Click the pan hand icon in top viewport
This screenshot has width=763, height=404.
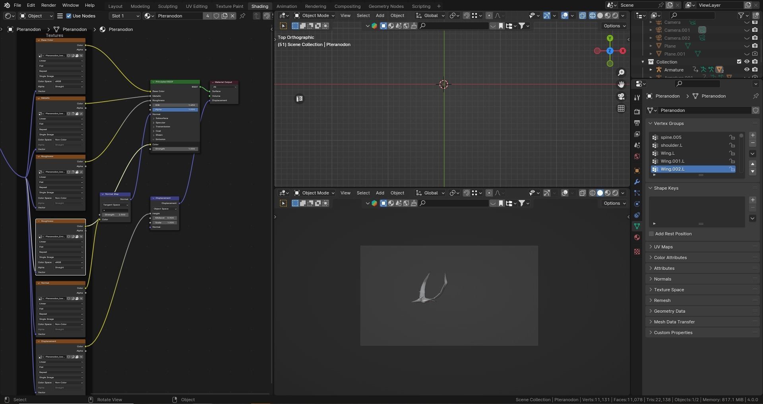pos(621,85)
